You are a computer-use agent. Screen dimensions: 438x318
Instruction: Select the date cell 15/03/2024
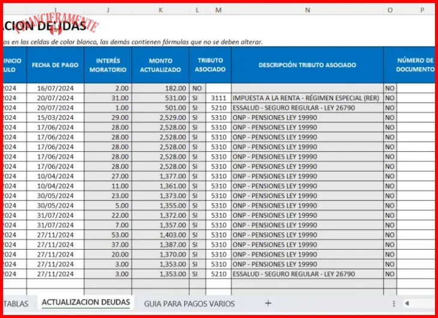[x=55, y=118]
